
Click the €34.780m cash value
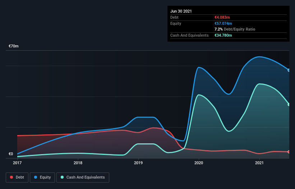pyautogui.click(x=223, y=35)
